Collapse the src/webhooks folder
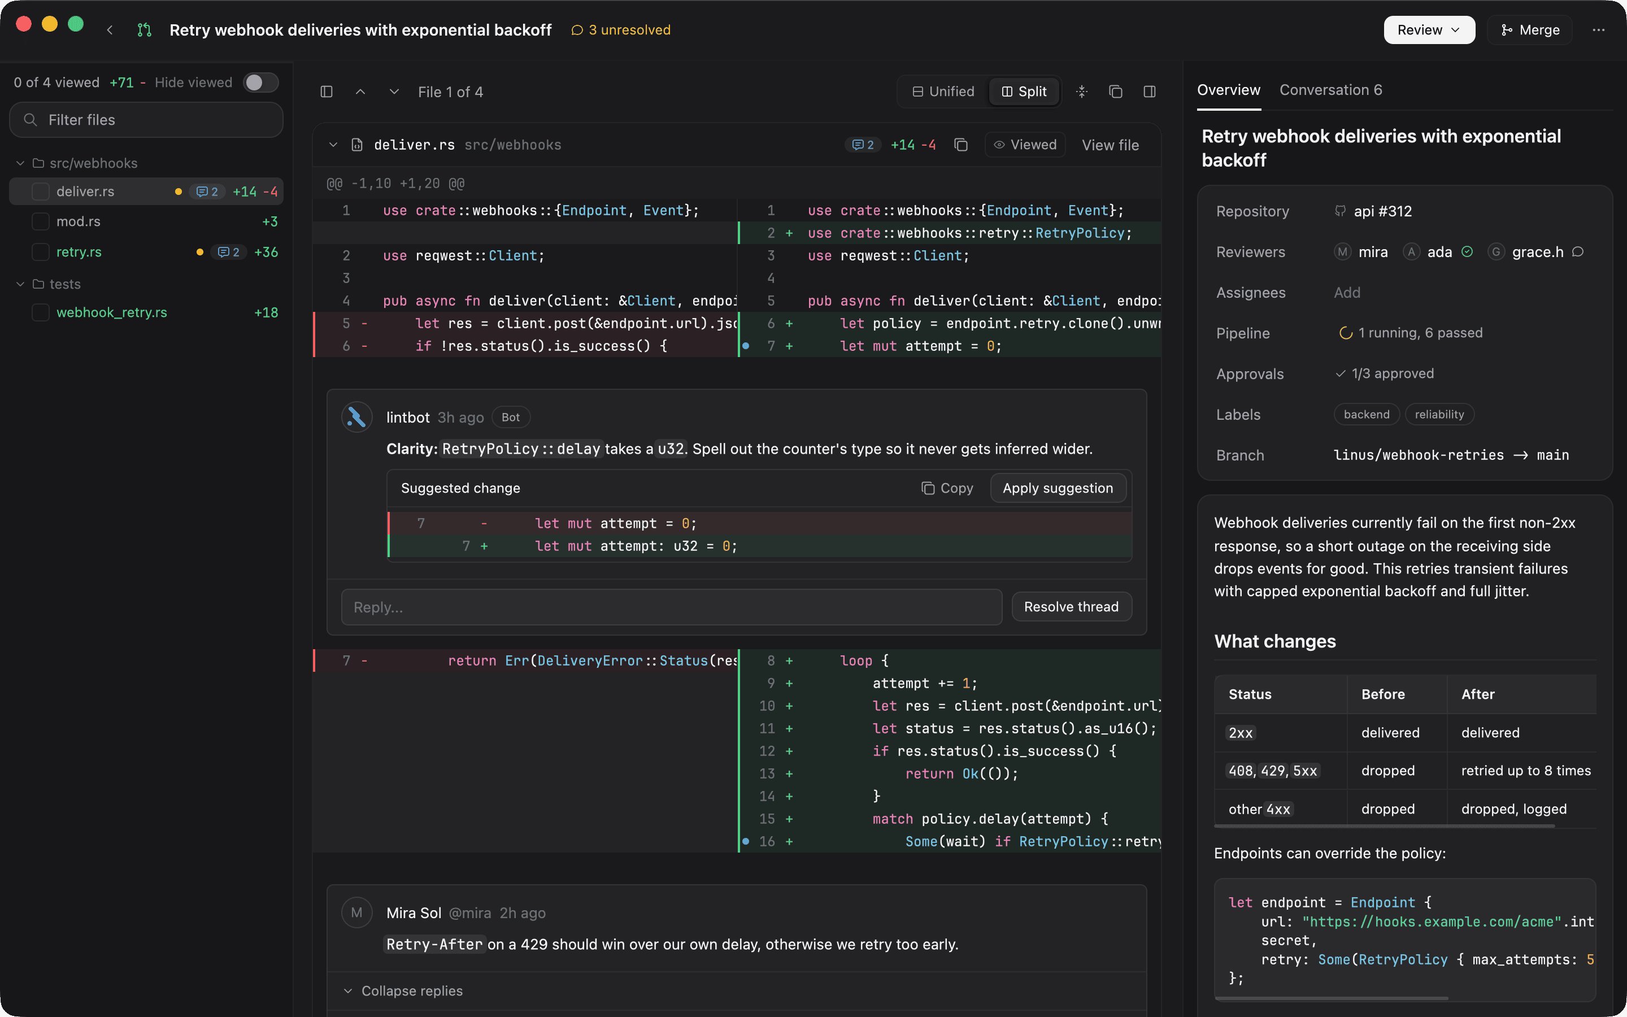 (x=20, y=163)
